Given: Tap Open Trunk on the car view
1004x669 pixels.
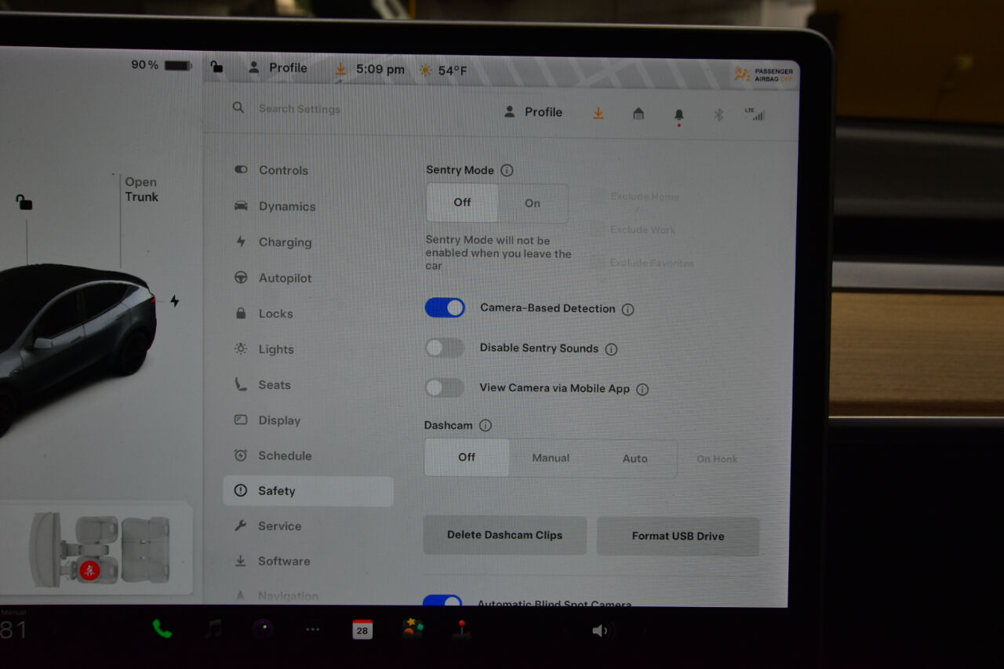Looking at the screenshot, I should (141, 189).
